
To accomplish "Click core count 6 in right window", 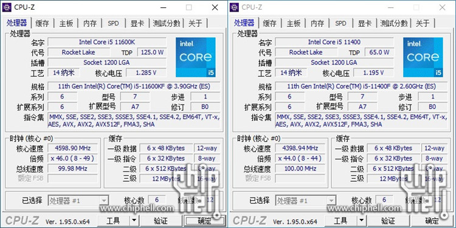I will click(x=384, y=200).
